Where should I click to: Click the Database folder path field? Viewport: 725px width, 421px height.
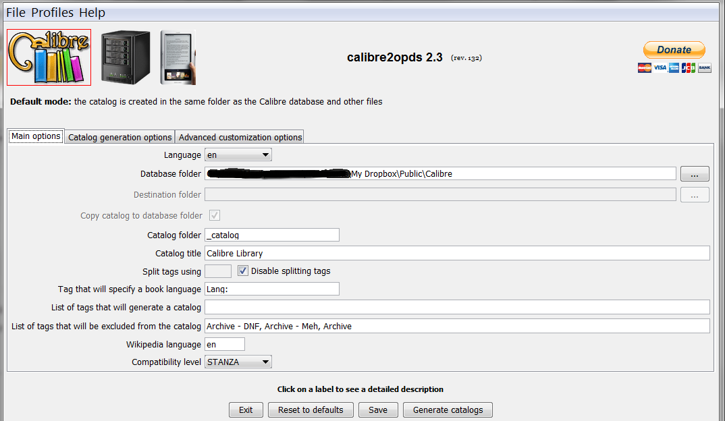440,174
